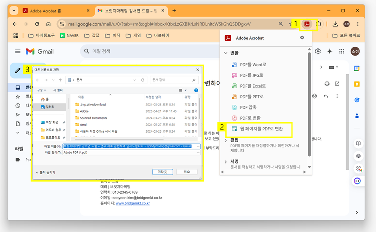Expand the 서명 section

226,162
